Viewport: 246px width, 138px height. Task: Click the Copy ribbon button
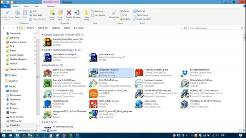[17, 15]
